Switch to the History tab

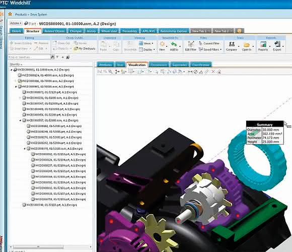click(x=91, y=31)
